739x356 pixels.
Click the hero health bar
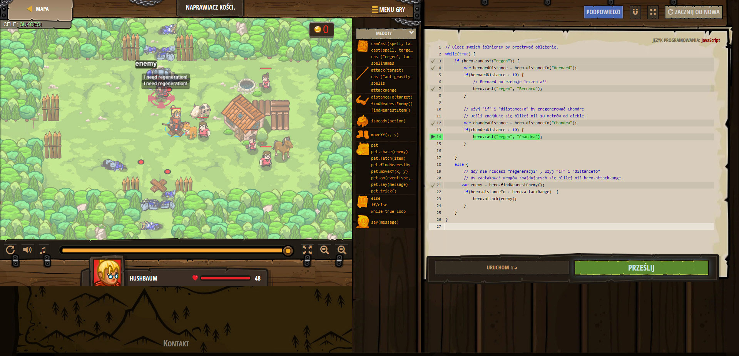pos(226,278)
